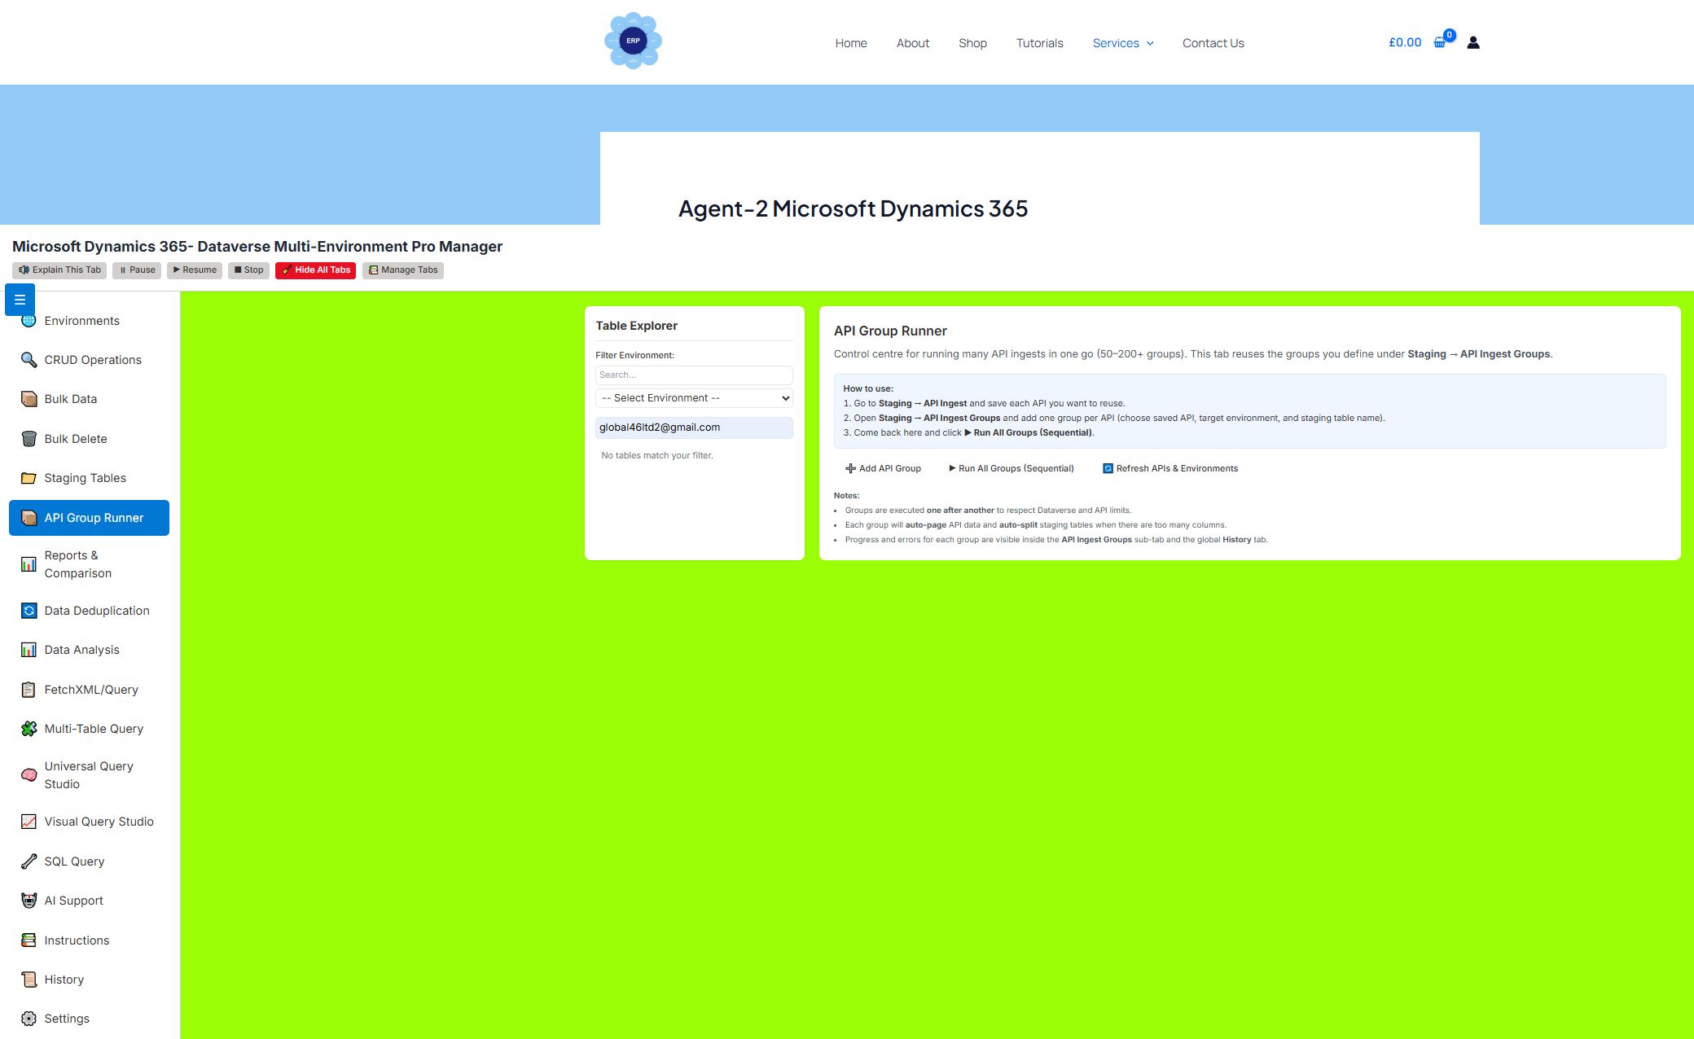Screen dimensions: 1694x1039
Task: Resume the tab narration
Action: coord(195,270)
